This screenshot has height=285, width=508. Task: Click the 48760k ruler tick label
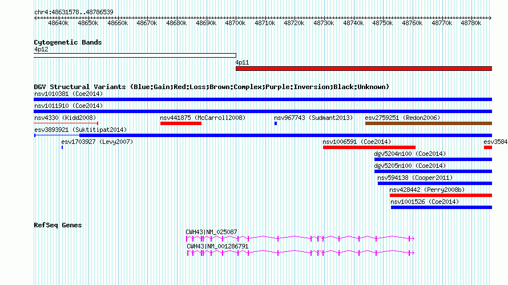pyautogui.click(x=412, y=23)
